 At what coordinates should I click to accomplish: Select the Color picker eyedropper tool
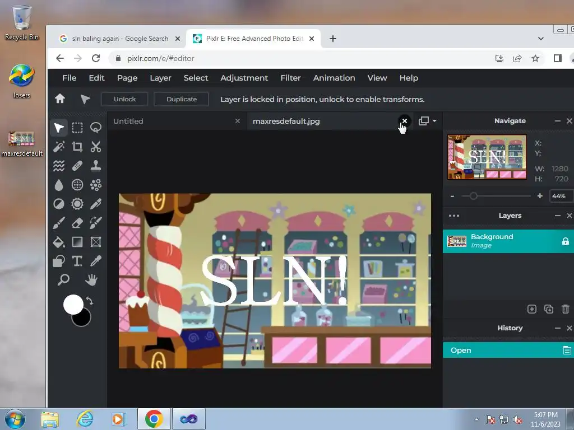point(96,261)
